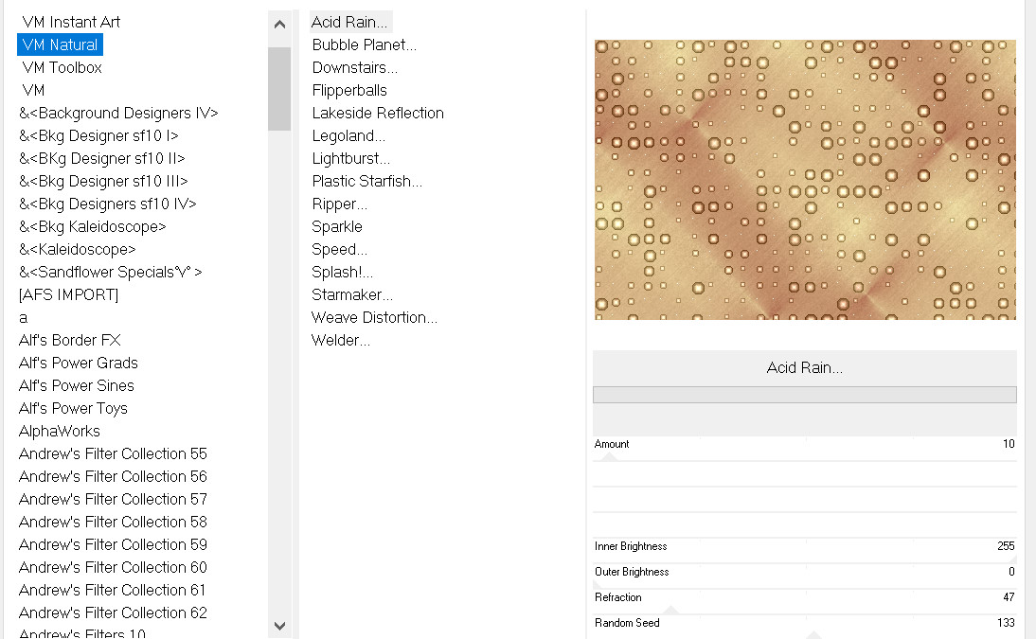Select Lakeside Reflection filter
Image resolution: width=1036 pixels, height=639 pixels.
pos(377,113)
